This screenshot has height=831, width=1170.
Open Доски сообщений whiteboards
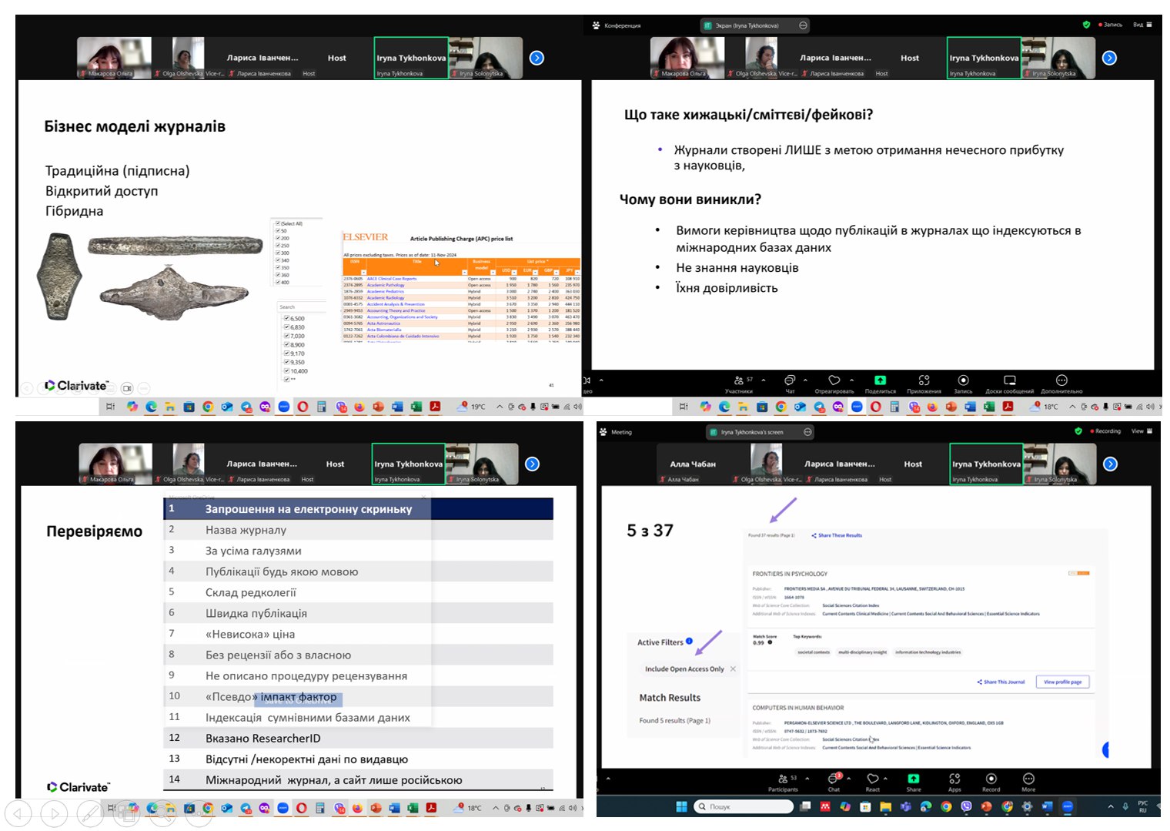coord(1009,384)
